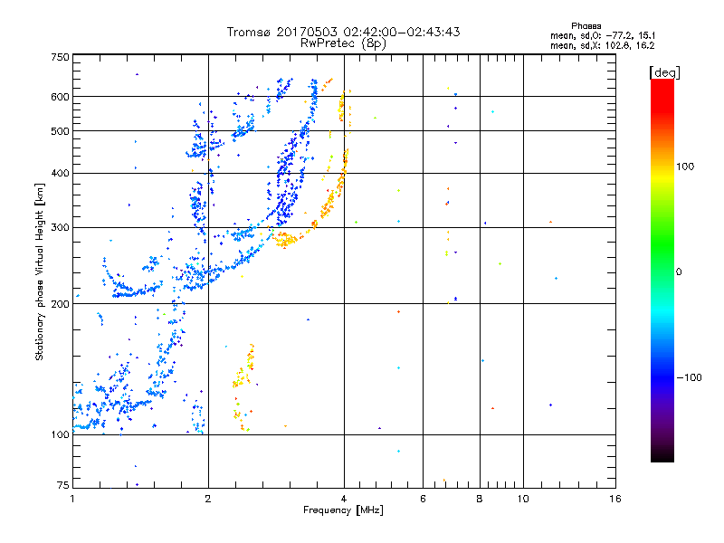Select the 'RwPretec (8p)' subtitle text

tap(343, 43)
